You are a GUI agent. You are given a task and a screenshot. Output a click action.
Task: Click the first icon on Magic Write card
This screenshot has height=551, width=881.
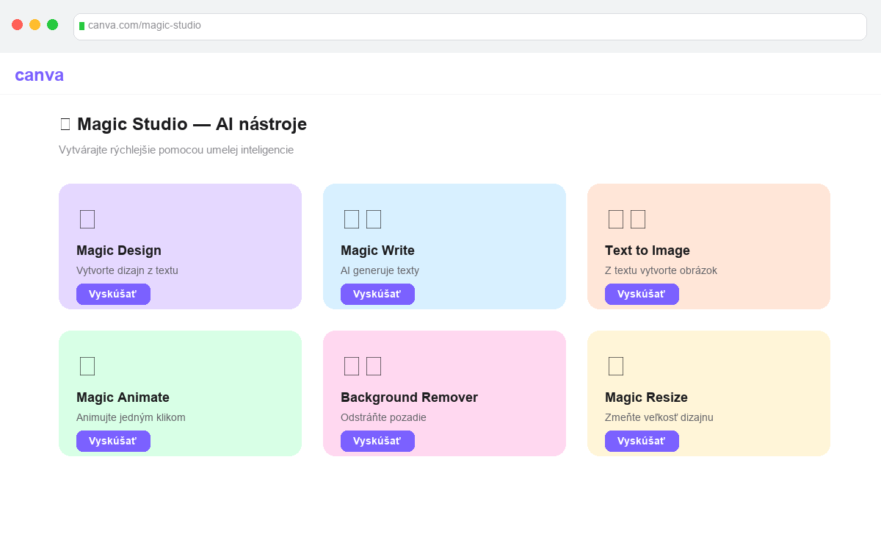click(x=352, y=219)
